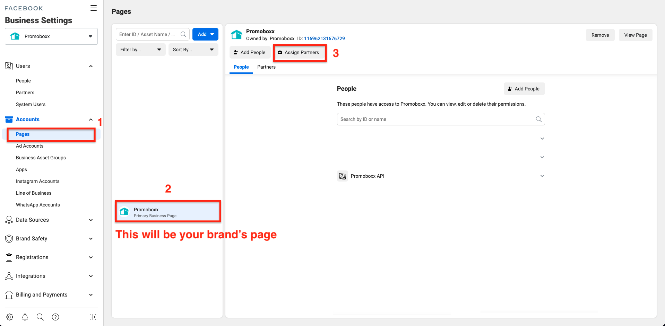665x326 pixels.
Task: Click the Billing and Payments icon
Action: pos(9,295)
